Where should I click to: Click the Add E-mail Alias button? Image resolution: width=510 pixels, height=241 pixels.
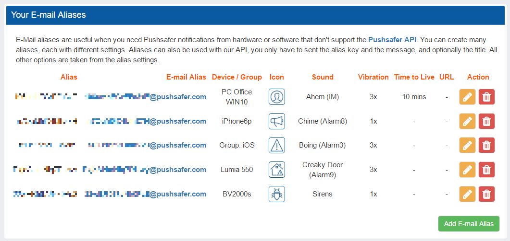[x=469, y=224]
